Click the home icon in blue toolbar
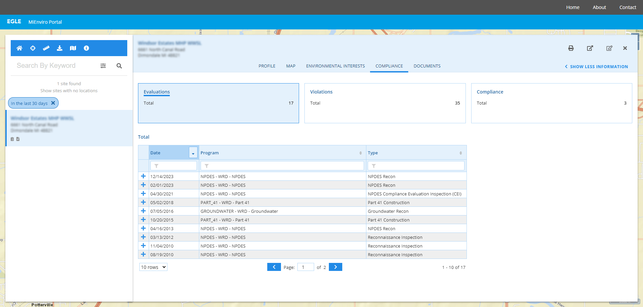643x307 pixels. click(19, 48)
